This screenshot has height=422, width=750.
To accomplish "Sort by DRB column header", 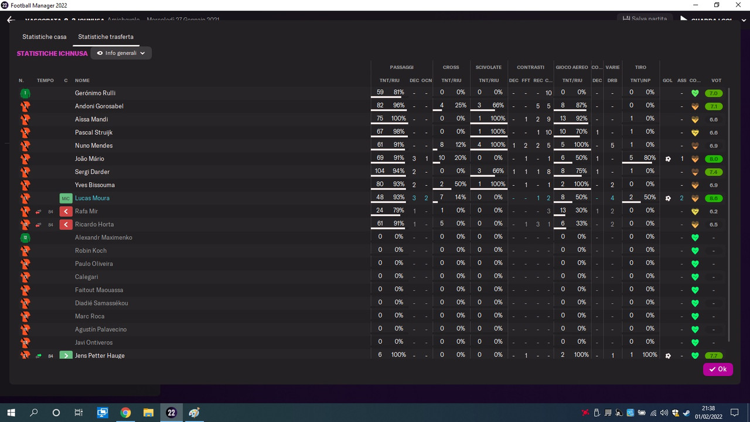I will pyautogui.click(x=612, y=80).
